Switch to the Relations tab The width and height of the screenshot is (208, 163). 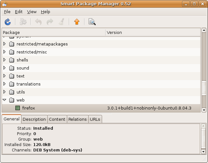pos(77,119)
